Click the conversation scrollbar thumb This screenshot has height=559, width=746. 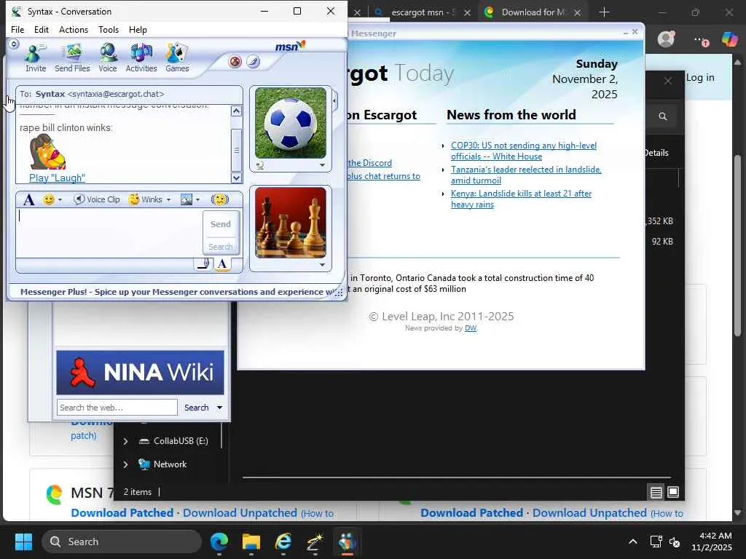click(x=237, y=150)
